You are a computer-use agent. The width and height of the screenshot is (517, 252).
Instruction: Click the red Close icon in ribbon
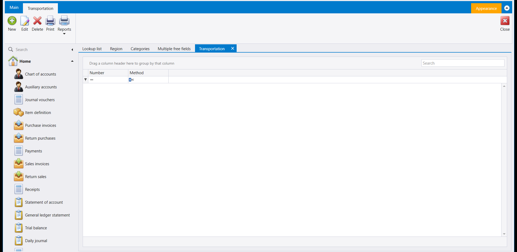coord(505,21)
